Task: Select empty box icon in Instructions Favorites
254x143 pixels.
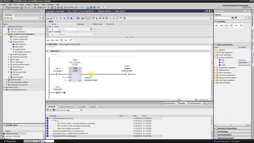Action: pos(231,25)
